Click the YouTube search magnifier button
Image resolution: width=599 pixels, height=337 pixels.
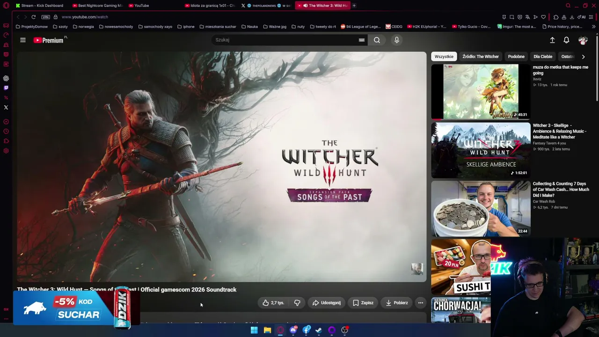point(377,40)
